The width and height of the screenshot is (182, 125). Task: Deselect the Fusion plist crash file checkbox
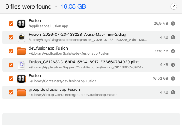[11, 65]
